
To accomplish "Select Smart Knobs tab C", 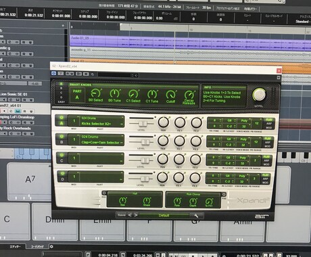I will (61, 93).
